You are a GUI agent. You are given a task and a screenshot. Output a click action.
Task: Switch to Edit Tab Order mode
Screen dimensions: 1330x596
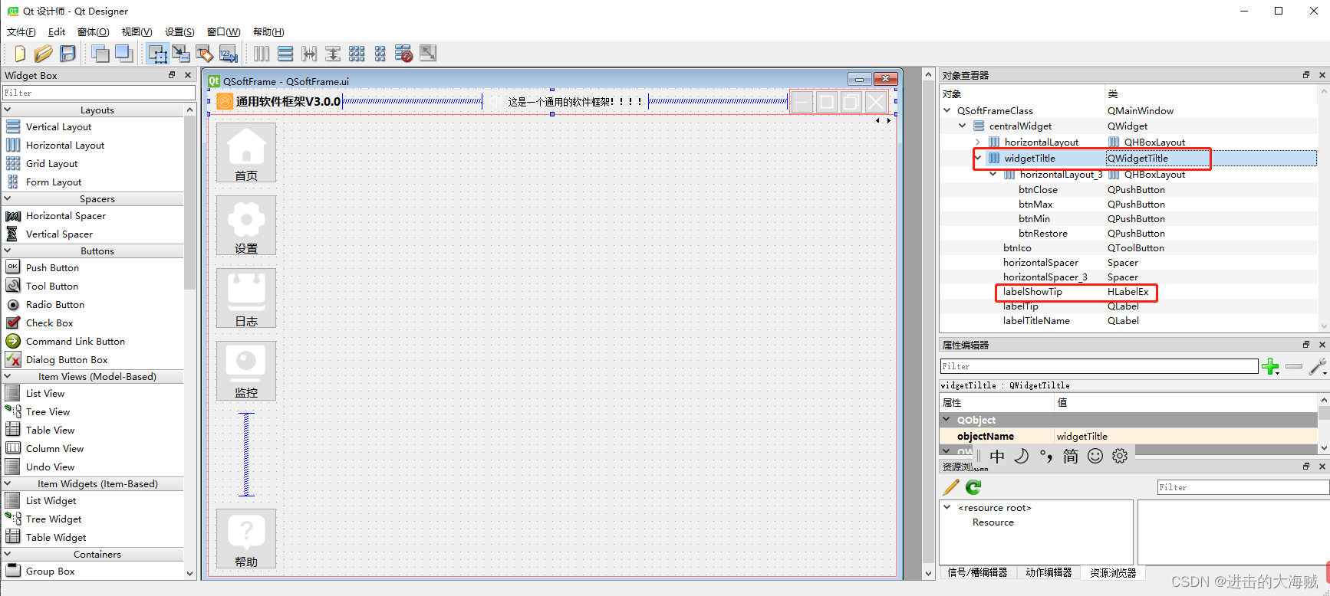click(x=228, y=54)
